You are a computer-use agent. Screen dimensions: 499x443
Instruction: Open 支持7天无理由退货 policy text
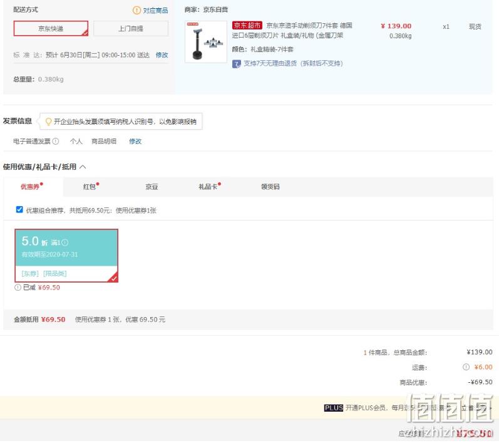tap(293, 63)
